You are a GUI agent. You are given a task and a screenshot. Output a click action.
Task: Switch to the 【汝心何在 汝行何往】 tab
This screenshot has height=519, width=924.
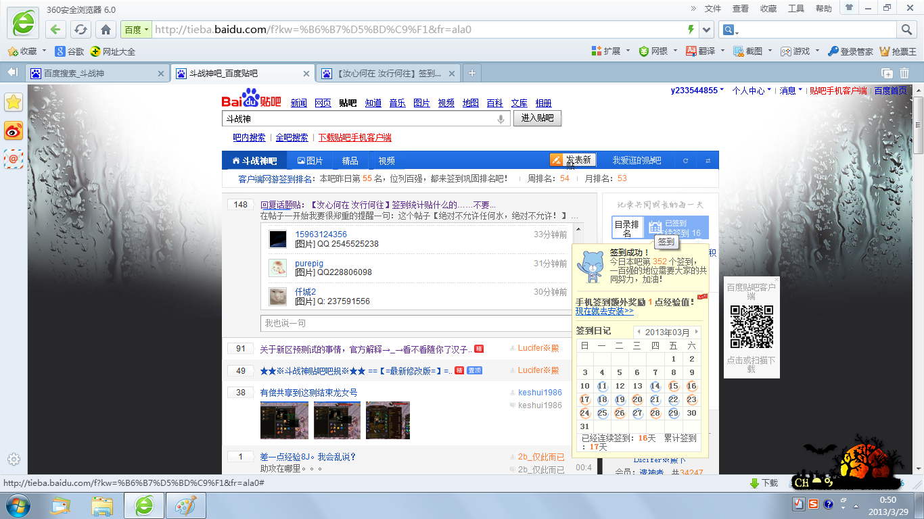pos(388,73)
